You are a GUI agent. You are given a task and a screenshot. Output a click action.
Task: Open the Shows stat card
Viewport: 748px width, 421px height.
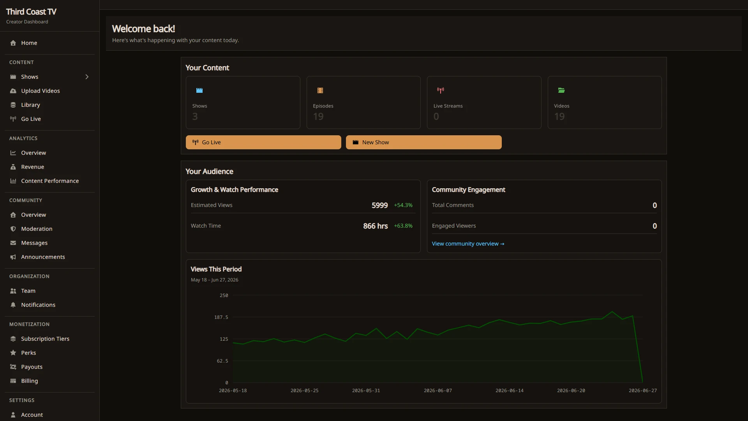point(243,103)
